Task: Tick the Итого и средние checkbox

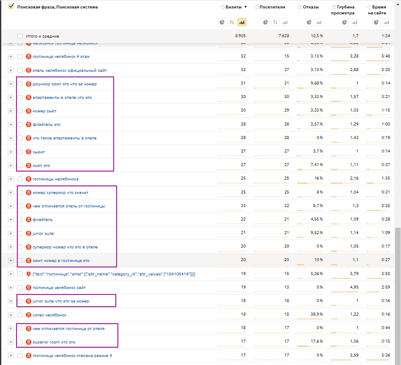Action: pyautogui.click(x=20, y=36)
